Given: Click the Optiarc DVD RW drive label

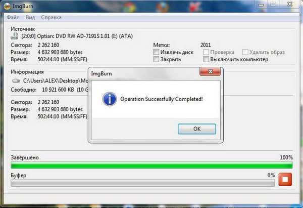Looking at the screenshot, I should point(77,36).
